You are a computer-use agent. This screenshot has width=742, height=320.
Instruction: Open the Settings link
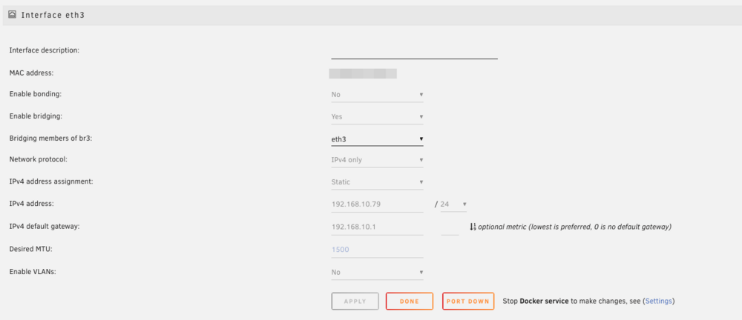tap(658, 301)
